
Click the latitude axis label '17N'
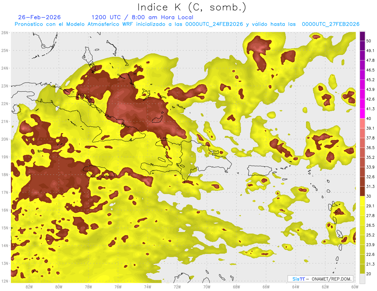[5, 192]
